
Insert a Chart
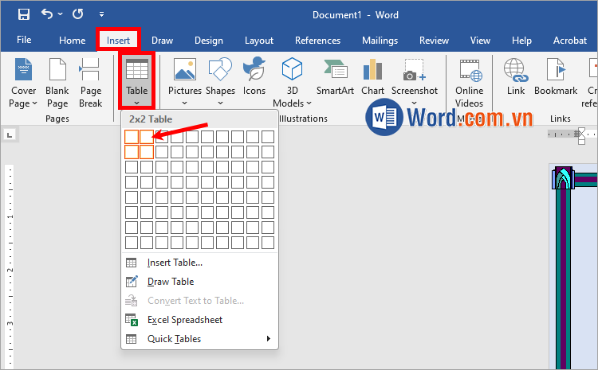[x=372, y=76]
